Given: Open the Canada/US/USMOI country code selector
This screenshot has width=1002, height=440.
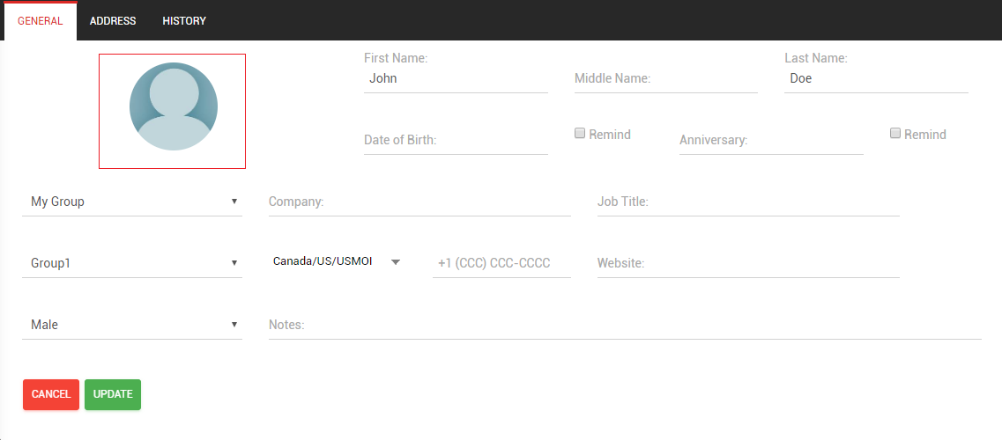Looking at the screenshot, I should tap(337, 262).
